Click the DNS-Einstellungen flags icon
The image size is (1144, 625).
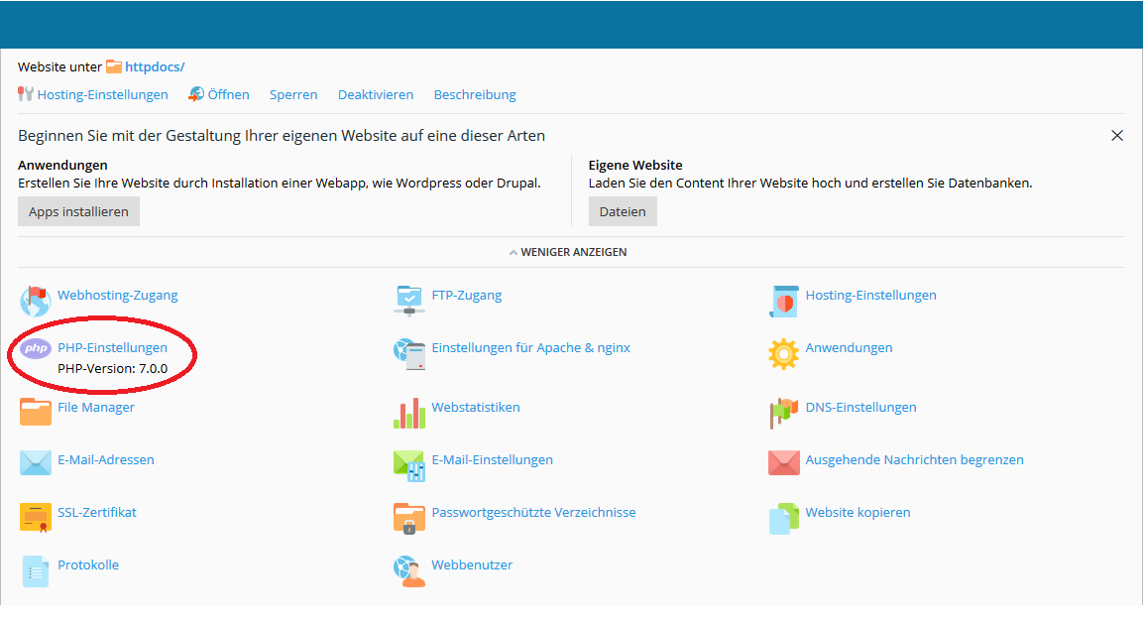[783, 412]
